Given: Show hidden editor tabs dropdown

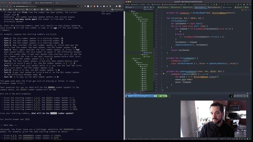Looking at the screenshot, I should (x=250, y=7).
